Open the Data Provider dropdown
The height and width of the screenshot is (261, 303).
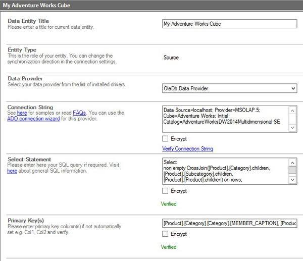coord(229,89)
